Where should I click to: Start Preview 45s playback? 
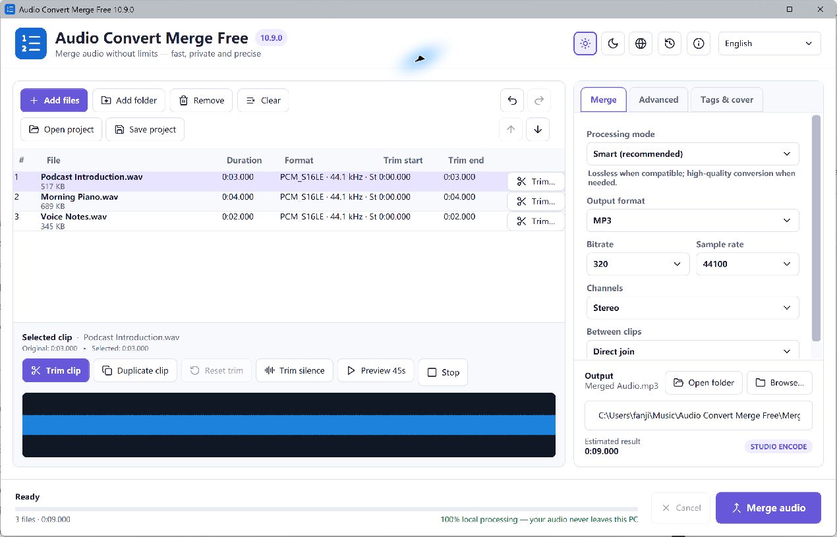click(376, 370)
